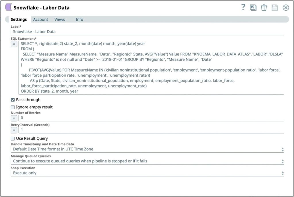This screenshot has height=197, width=294.
Task: Click the 'Use Result Query' label text
Action: [32, 138]
